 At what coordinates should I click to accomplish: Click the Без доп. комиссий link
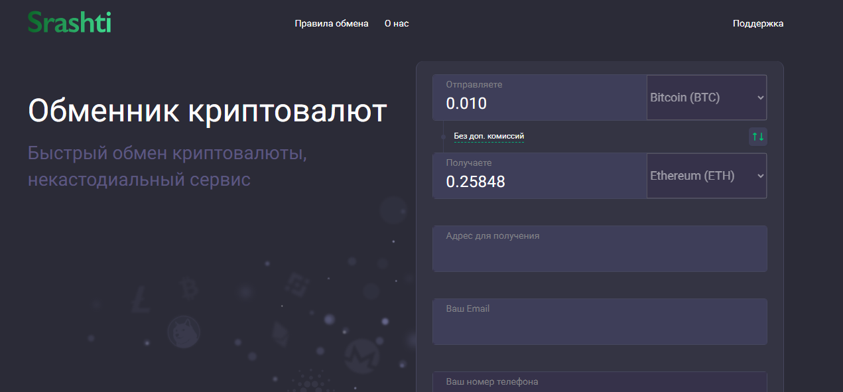click(489, 136)
